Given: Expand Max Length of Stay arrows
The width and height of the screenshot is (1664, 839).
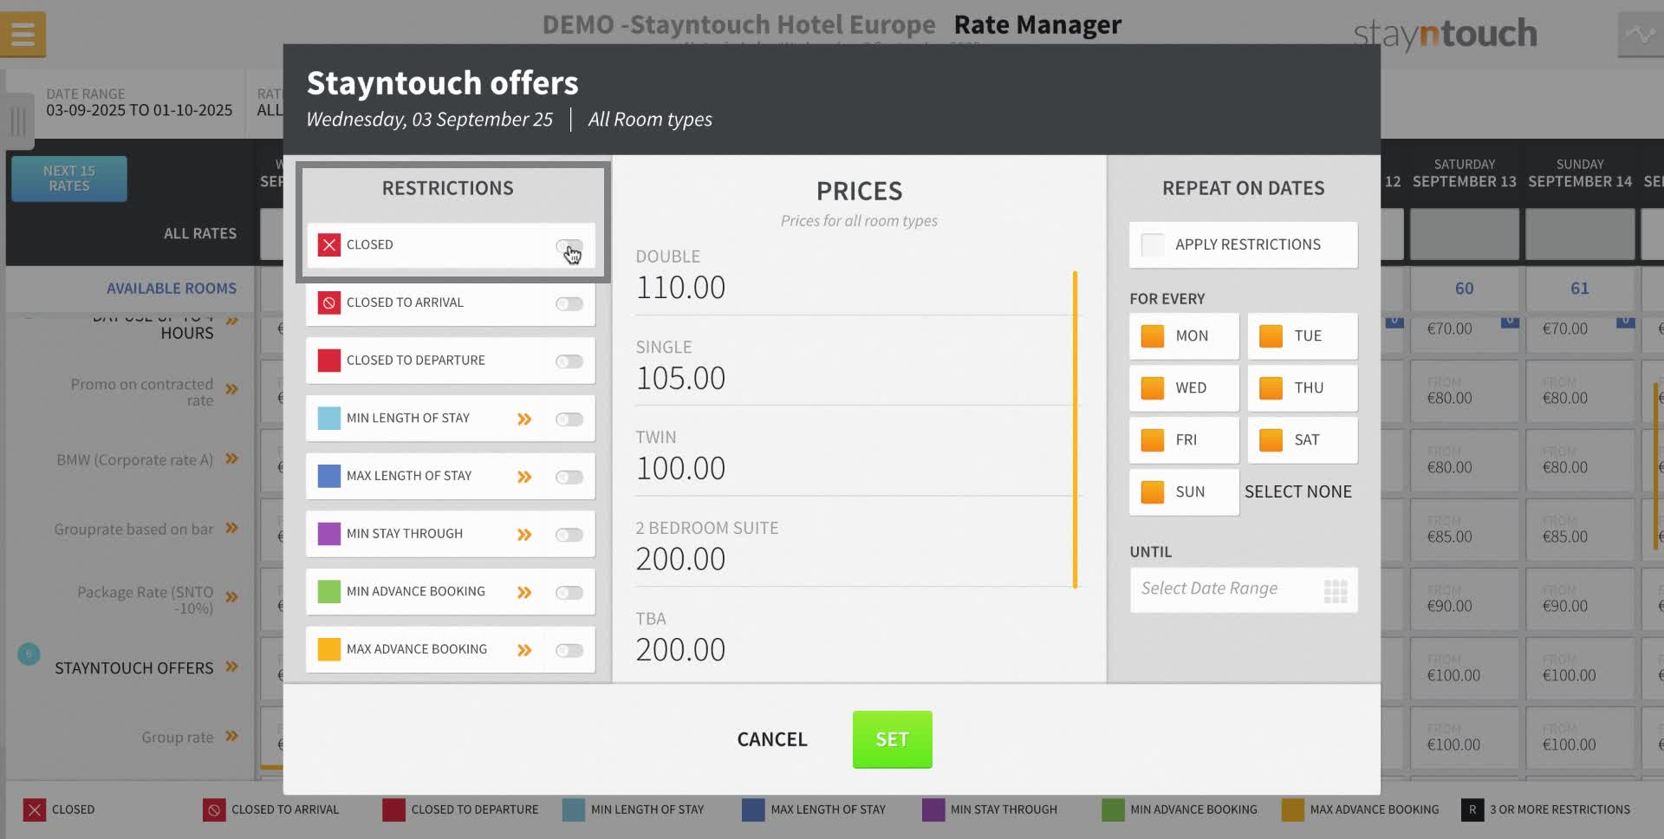Looking at the screenshot, I should pos(524,478).
